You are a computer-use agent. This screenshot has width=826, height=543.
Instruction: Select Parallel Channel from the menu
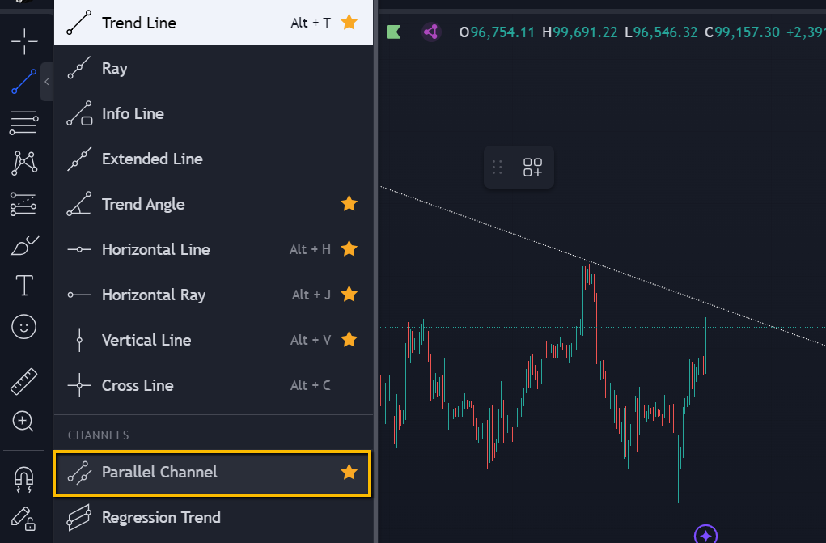coord(160,472)
